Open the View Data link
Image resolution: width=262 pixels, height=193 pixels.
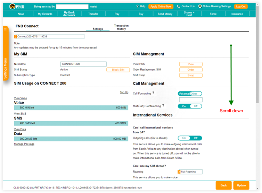click(20, 129)
